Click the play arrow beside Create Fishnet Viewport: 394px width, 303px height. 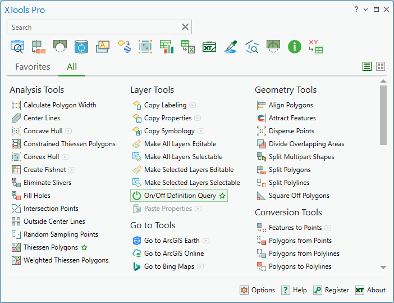pos(72,170)
